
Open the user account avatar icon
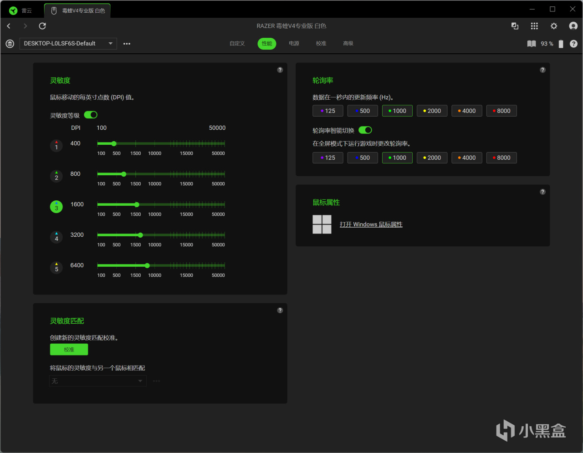[x=573, y=26]
